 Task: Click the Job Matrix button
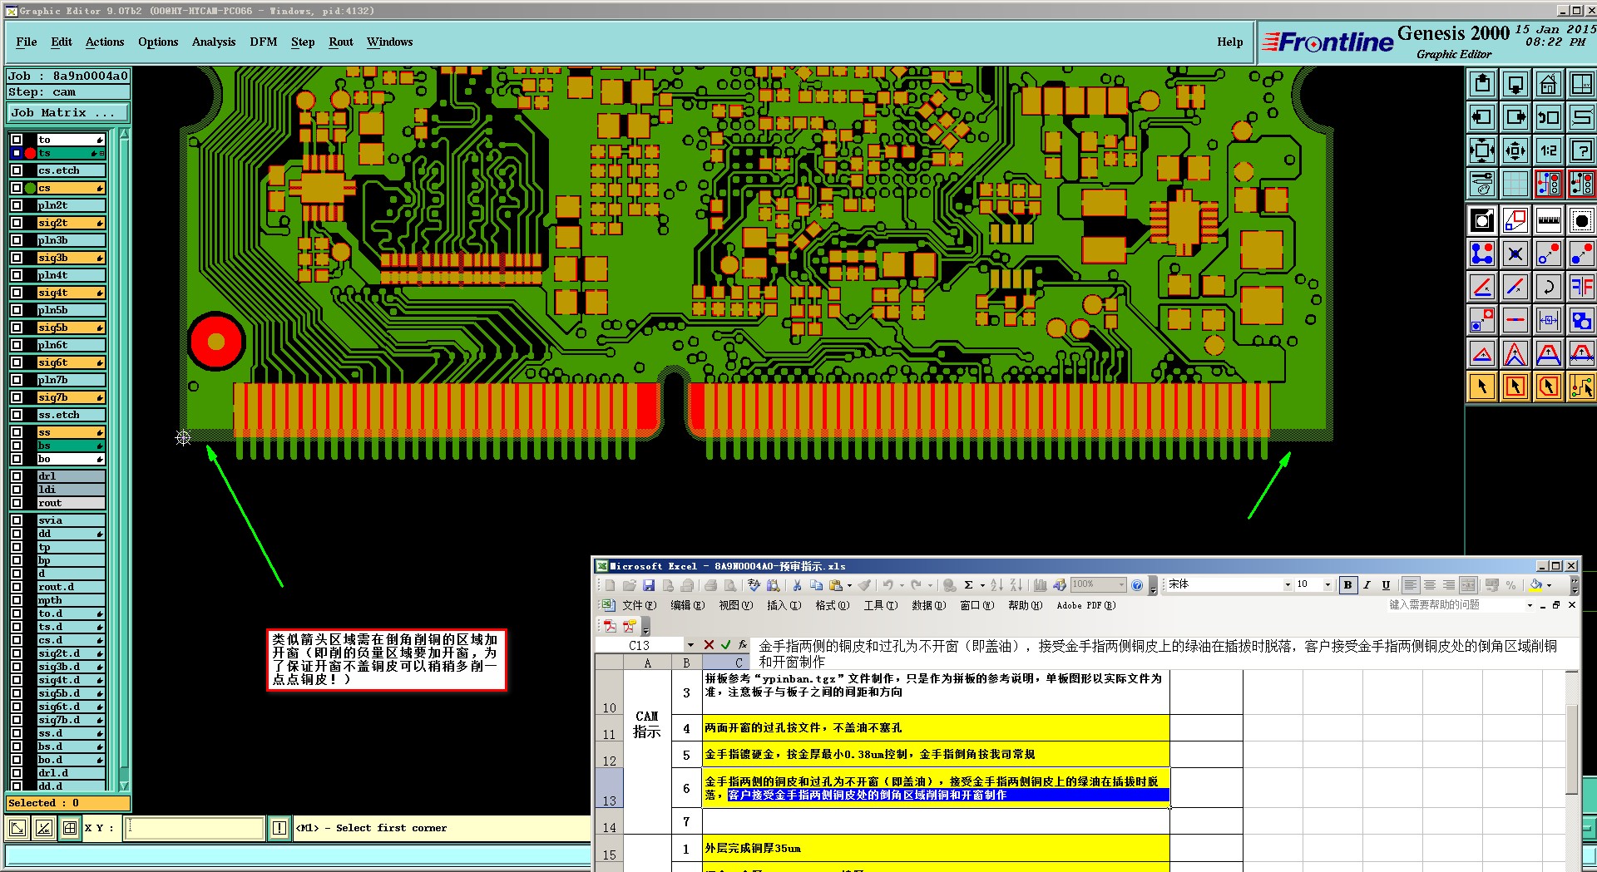(x=68, y=112)
